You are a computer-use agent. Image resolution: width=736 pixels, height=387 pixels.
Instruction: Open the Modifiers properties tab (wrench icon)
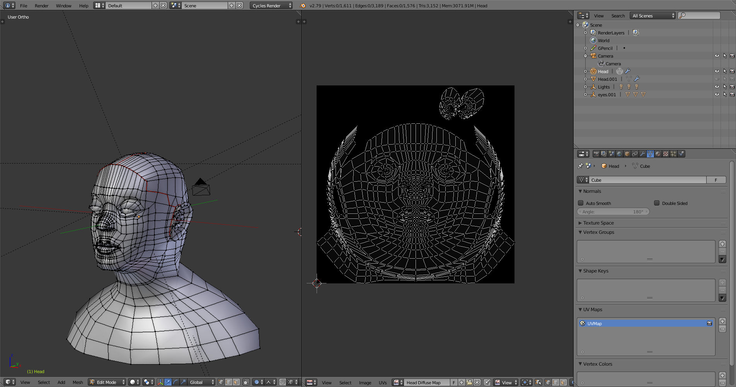pos(642,154)
